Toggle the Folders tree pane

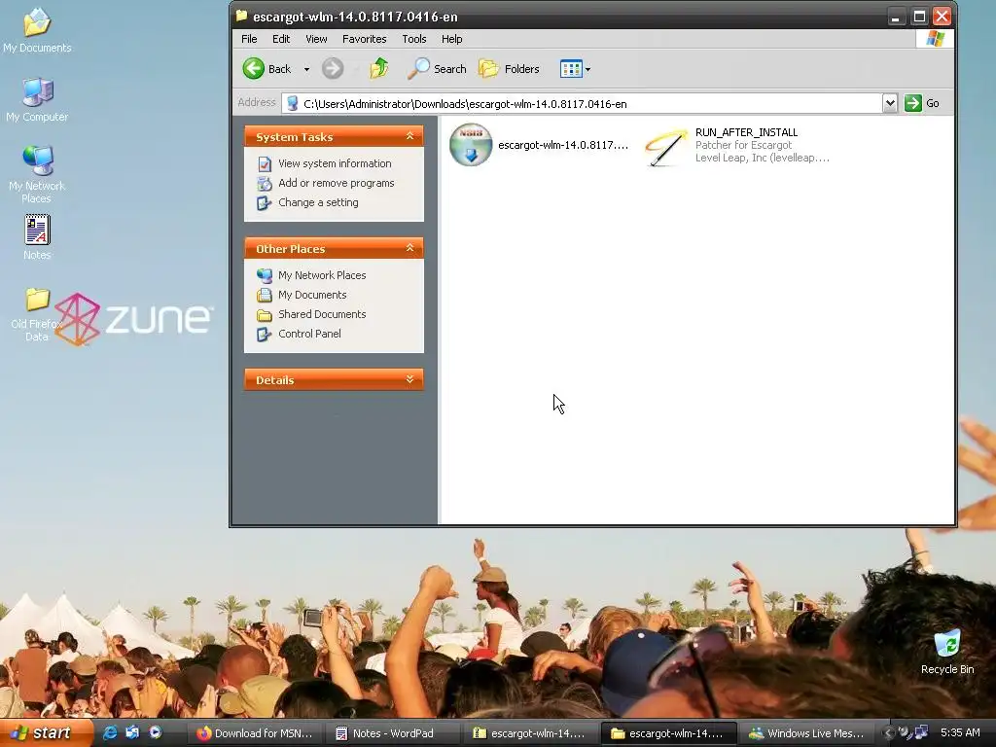pos(509,69)
